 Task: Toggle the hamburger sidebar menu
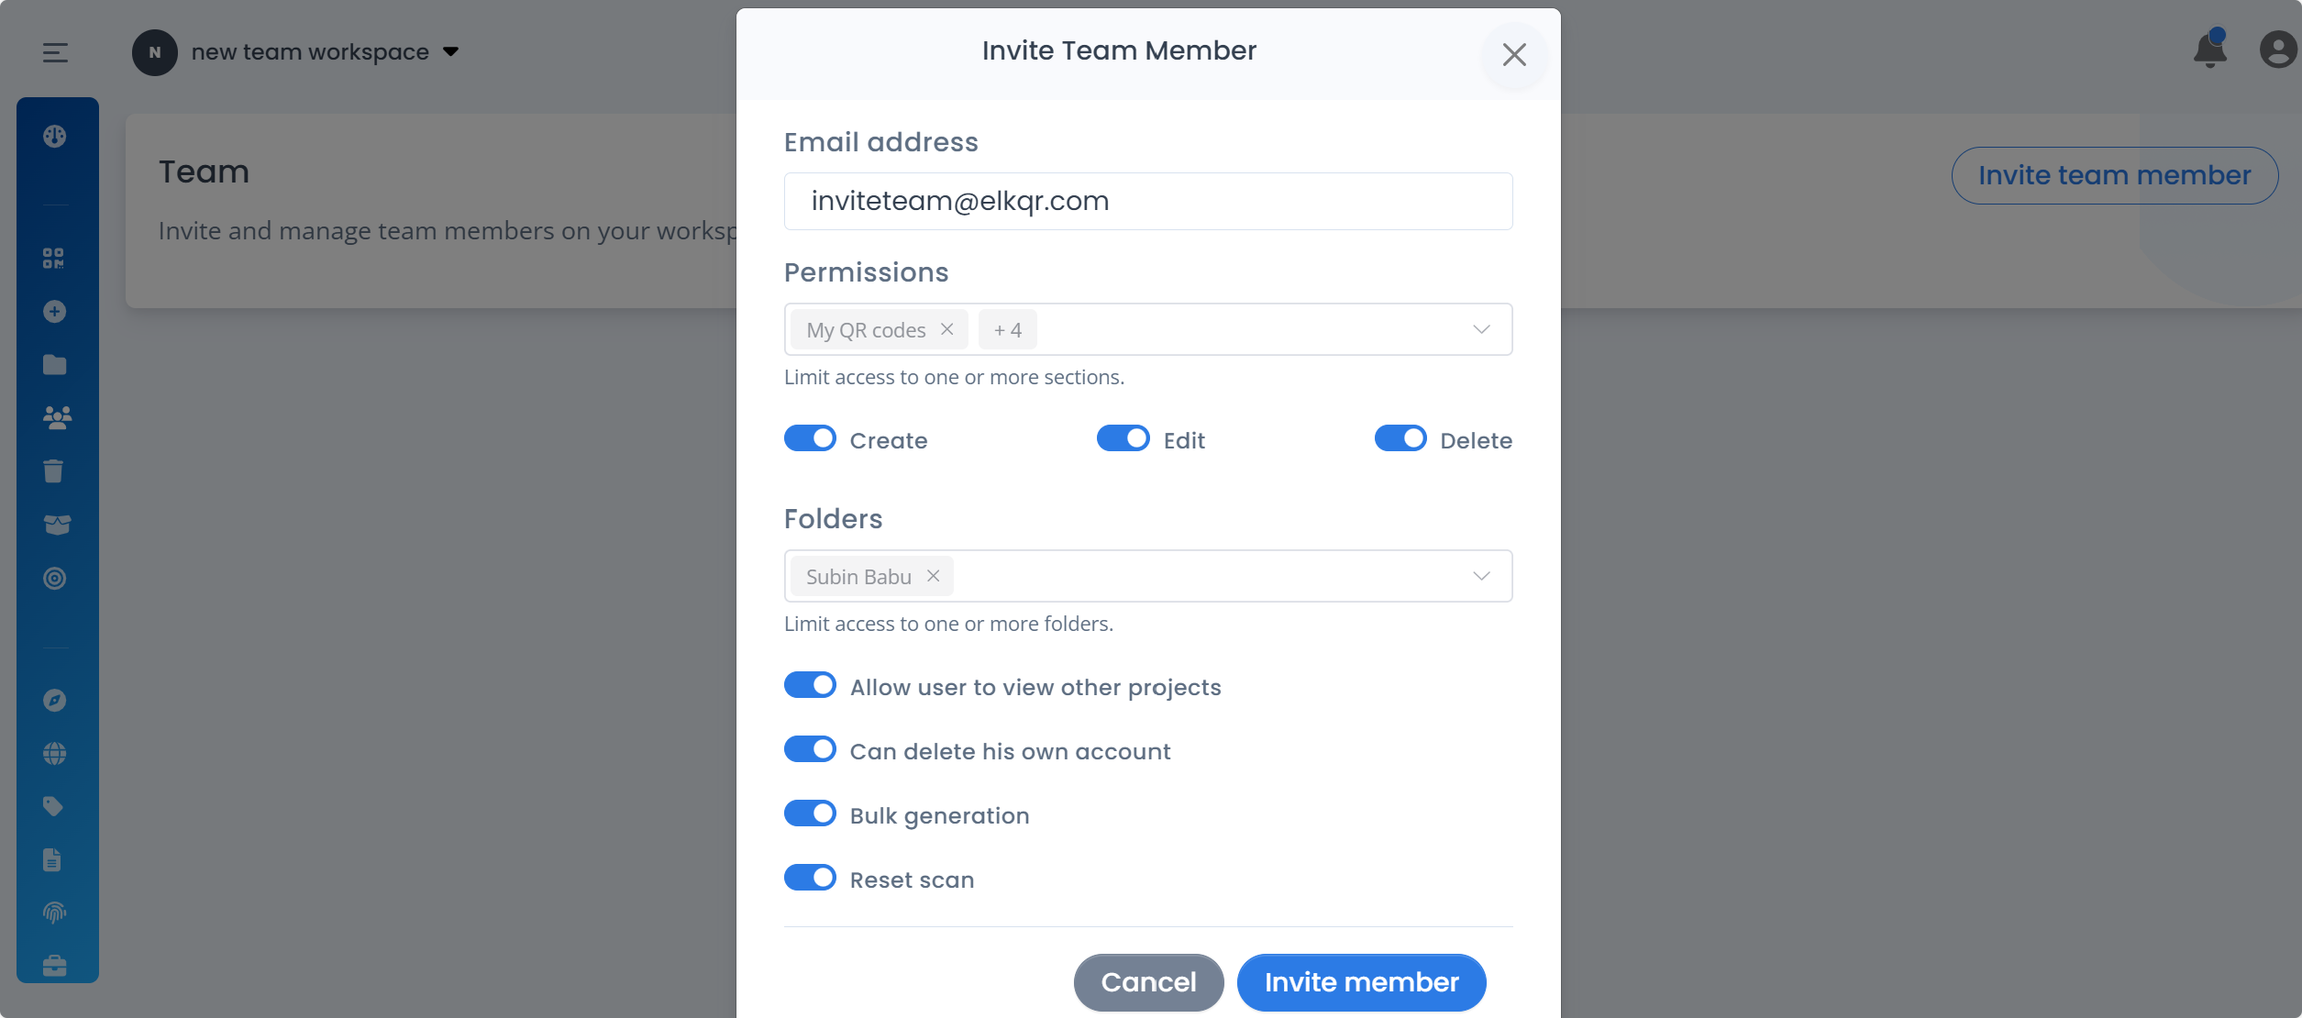[55, 52]
